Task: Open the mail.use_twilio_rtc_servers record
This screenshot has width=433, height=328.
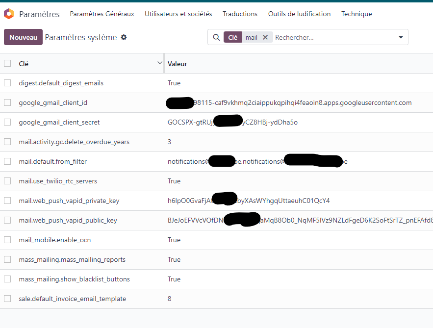Action: [58, 181]
